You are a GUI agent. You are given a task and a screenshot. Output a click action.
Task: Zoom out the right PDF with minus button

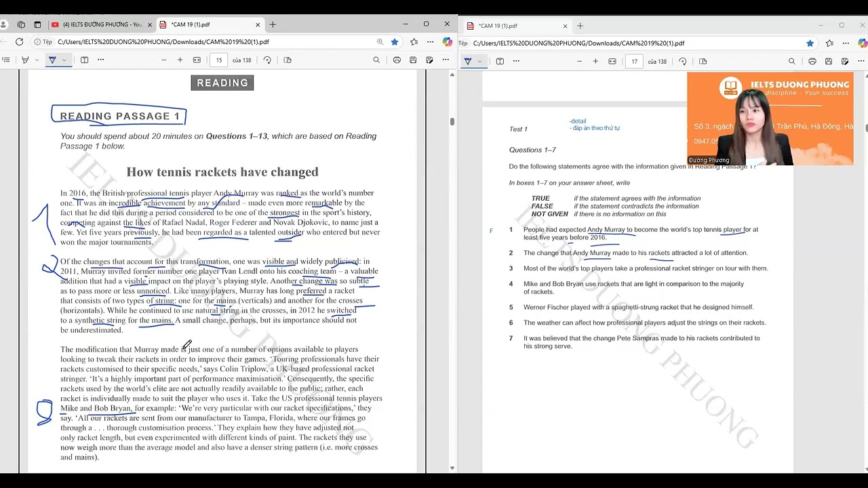(x=579, y=61)
